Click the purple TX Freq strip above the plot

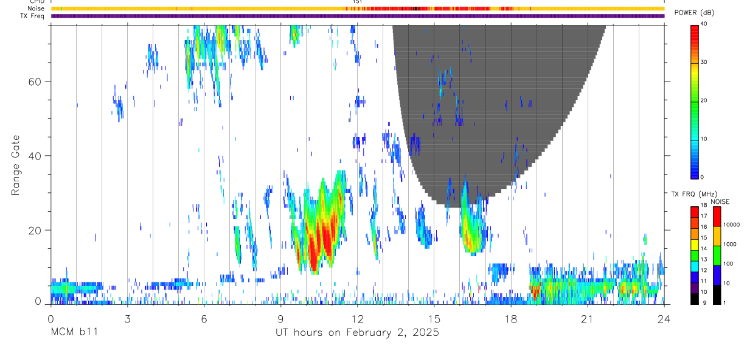click(x=357, y=16)
